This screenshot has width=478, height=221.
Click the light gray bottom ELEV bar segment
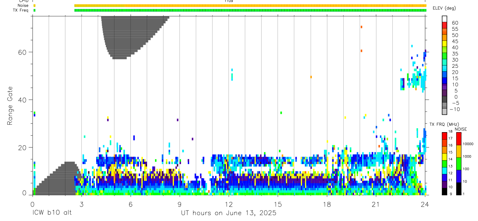click(445, 112)
